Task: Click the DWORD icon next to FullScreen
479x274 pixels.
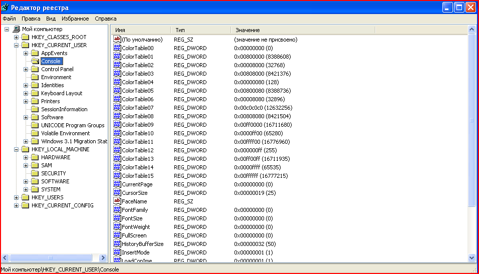Action: click(117, 235)
